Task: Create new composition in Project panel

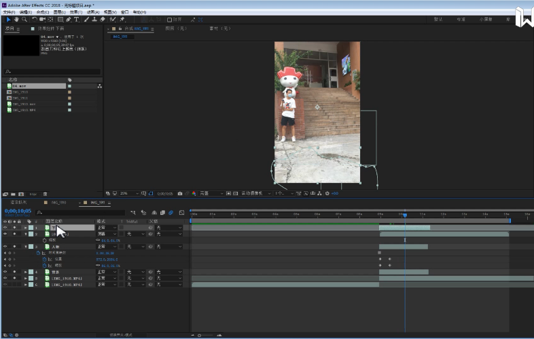Action: 21,194
